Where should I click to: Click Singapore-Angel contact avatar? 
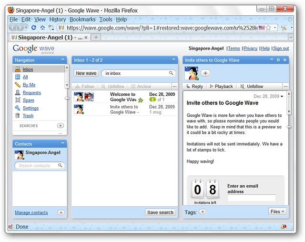click(19, 155)
